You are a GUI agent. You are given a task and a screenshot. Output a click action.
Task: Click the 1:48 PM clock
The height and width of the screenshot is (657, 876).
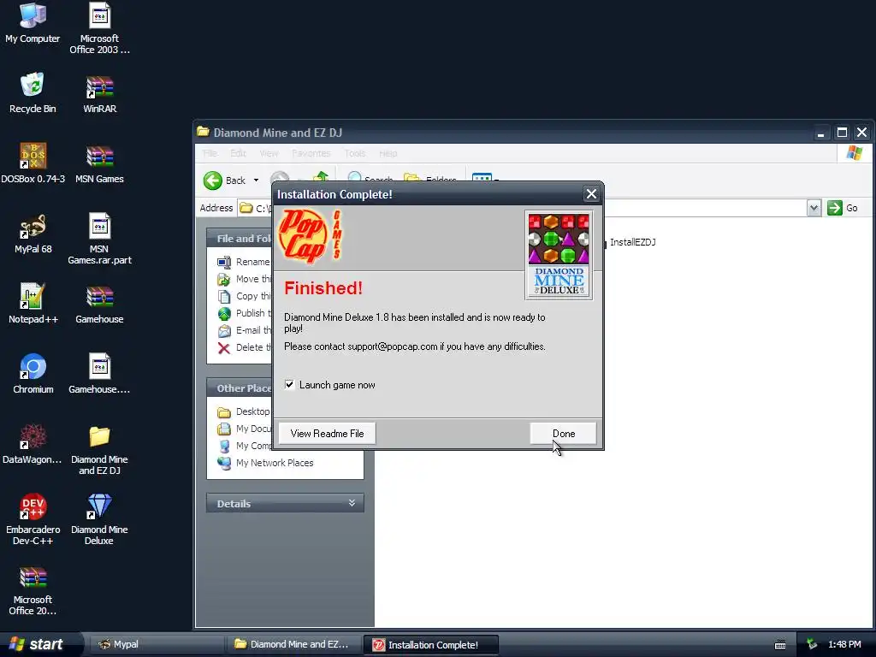[844, 644]
